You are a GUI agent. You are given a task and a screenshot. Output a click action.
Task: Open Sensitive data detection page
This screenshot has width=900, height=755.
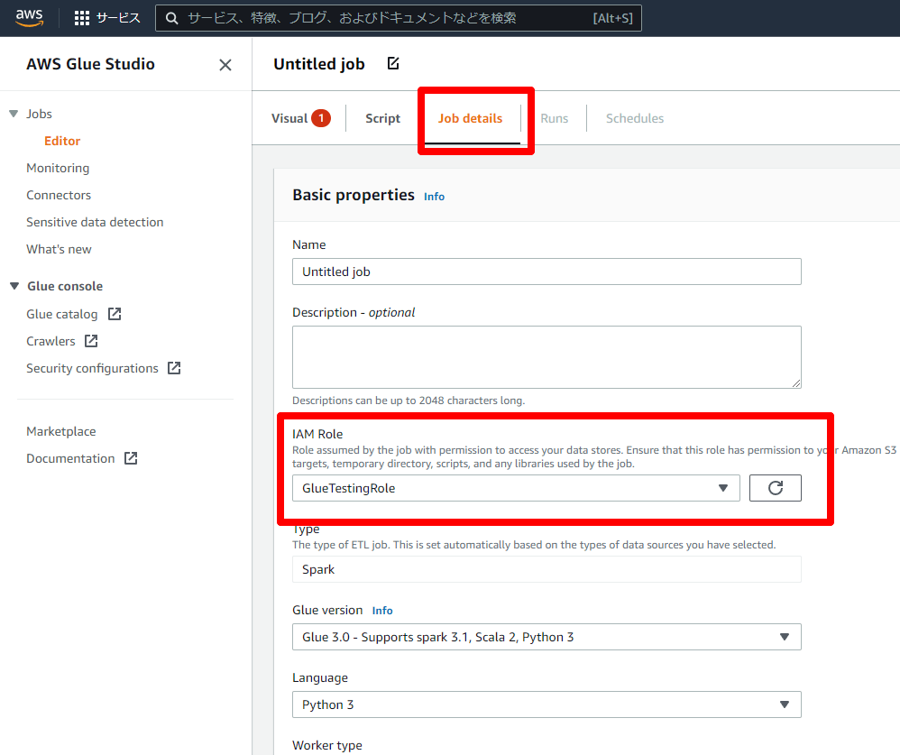coord(95,222)
